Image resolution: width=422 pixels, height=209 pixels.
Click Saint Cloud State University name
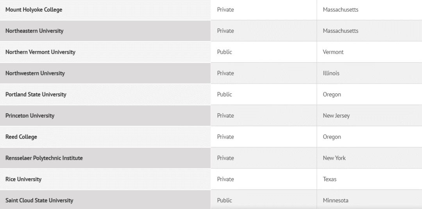(x=39, y=200)
